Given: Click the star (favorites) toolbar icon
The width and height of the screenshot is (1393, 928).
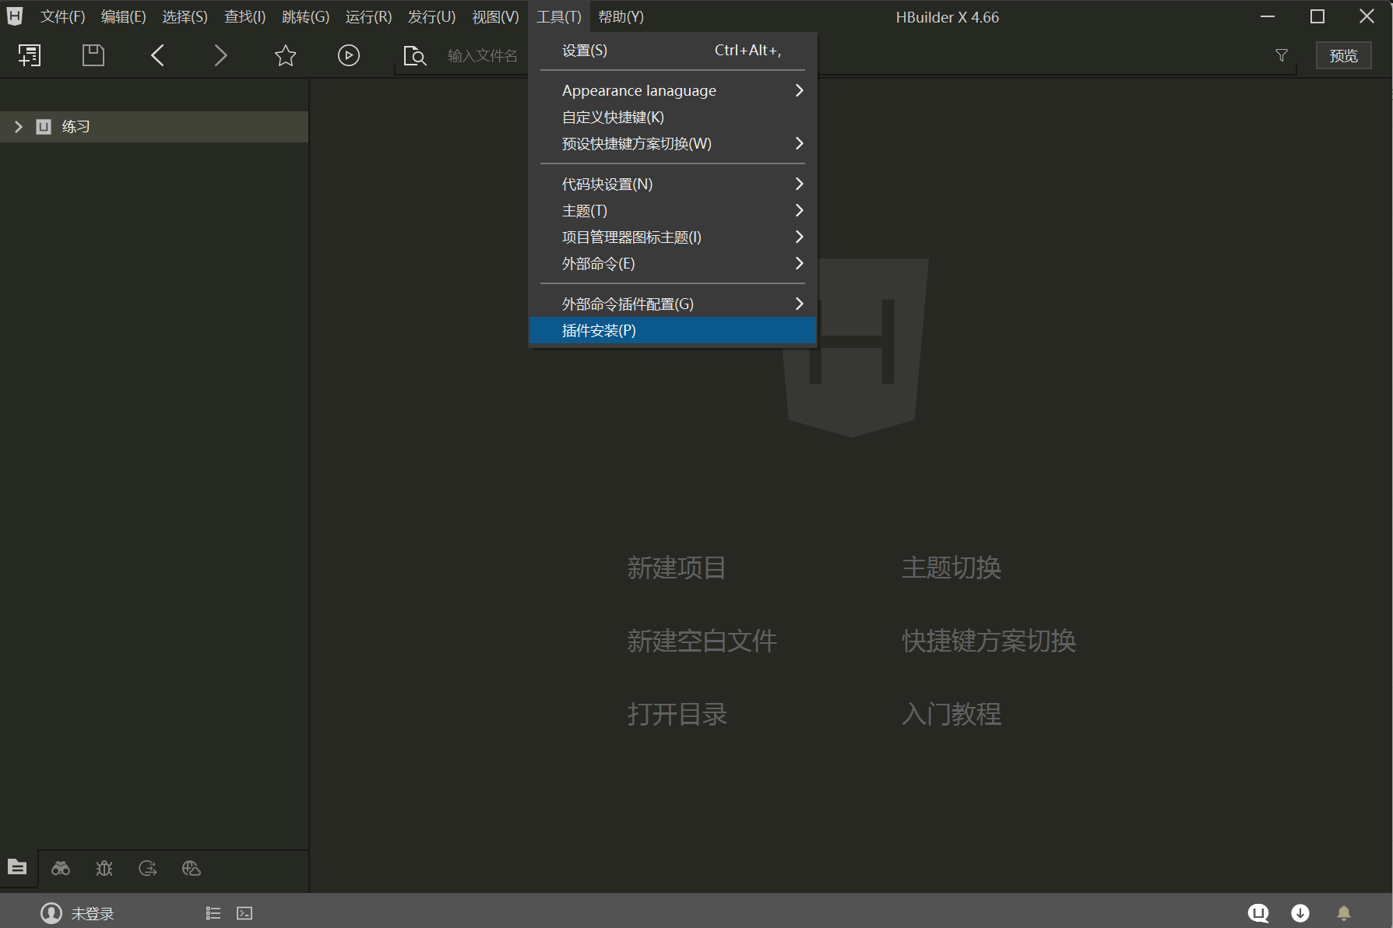Looking at the screenshot, I should (x=285, y=55).
